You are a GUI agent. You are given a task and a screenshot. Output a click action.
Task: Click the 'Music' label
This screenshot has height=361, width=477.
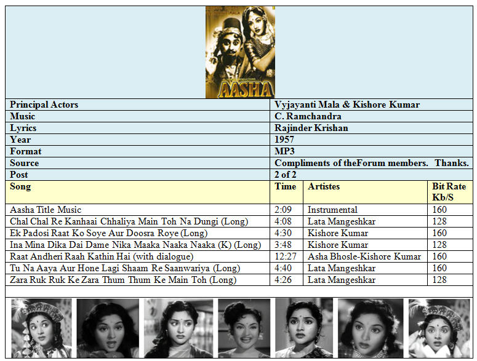click(23, 116)
